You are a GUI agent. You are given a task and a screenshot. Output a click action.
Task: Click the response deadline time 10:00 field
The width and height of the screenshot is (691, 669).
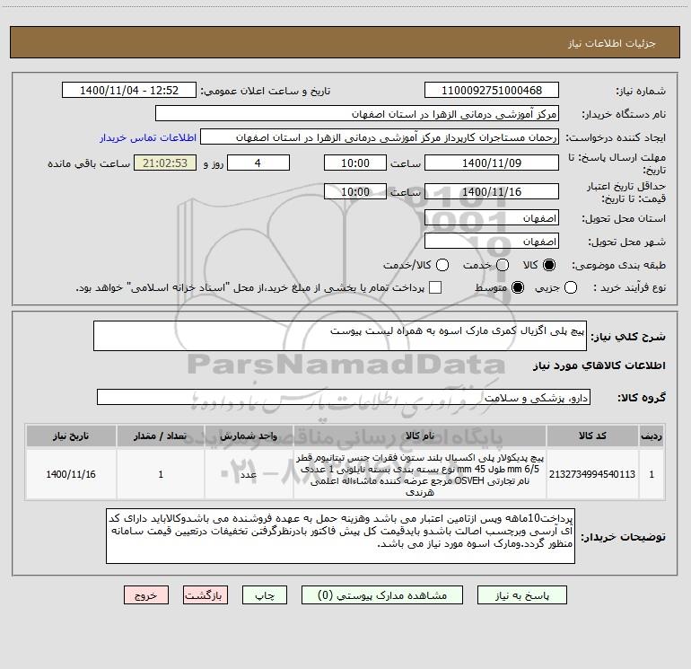point(355,163)
